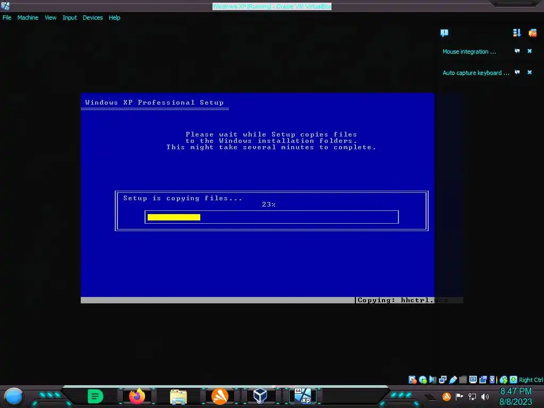This screenshot has width=544, height=408.
Task: Click the "Setup is copying files..." text
Action: [x=183, y=198]
